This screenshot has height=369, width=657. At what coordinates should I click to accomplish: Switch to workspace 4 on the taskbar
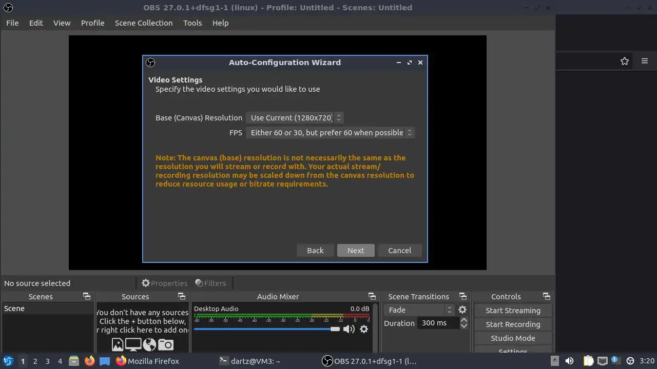pos(60,361)
